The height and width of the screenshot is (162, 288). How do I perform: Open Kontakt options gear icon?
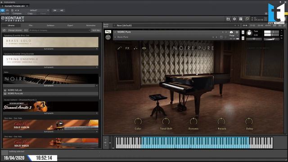(234, 19)
